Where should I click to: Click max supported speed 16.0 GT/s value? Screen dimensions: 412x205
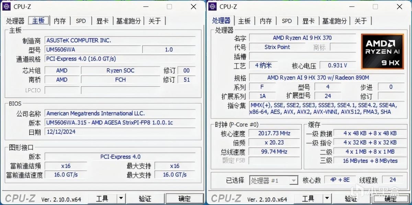[175, 175]
